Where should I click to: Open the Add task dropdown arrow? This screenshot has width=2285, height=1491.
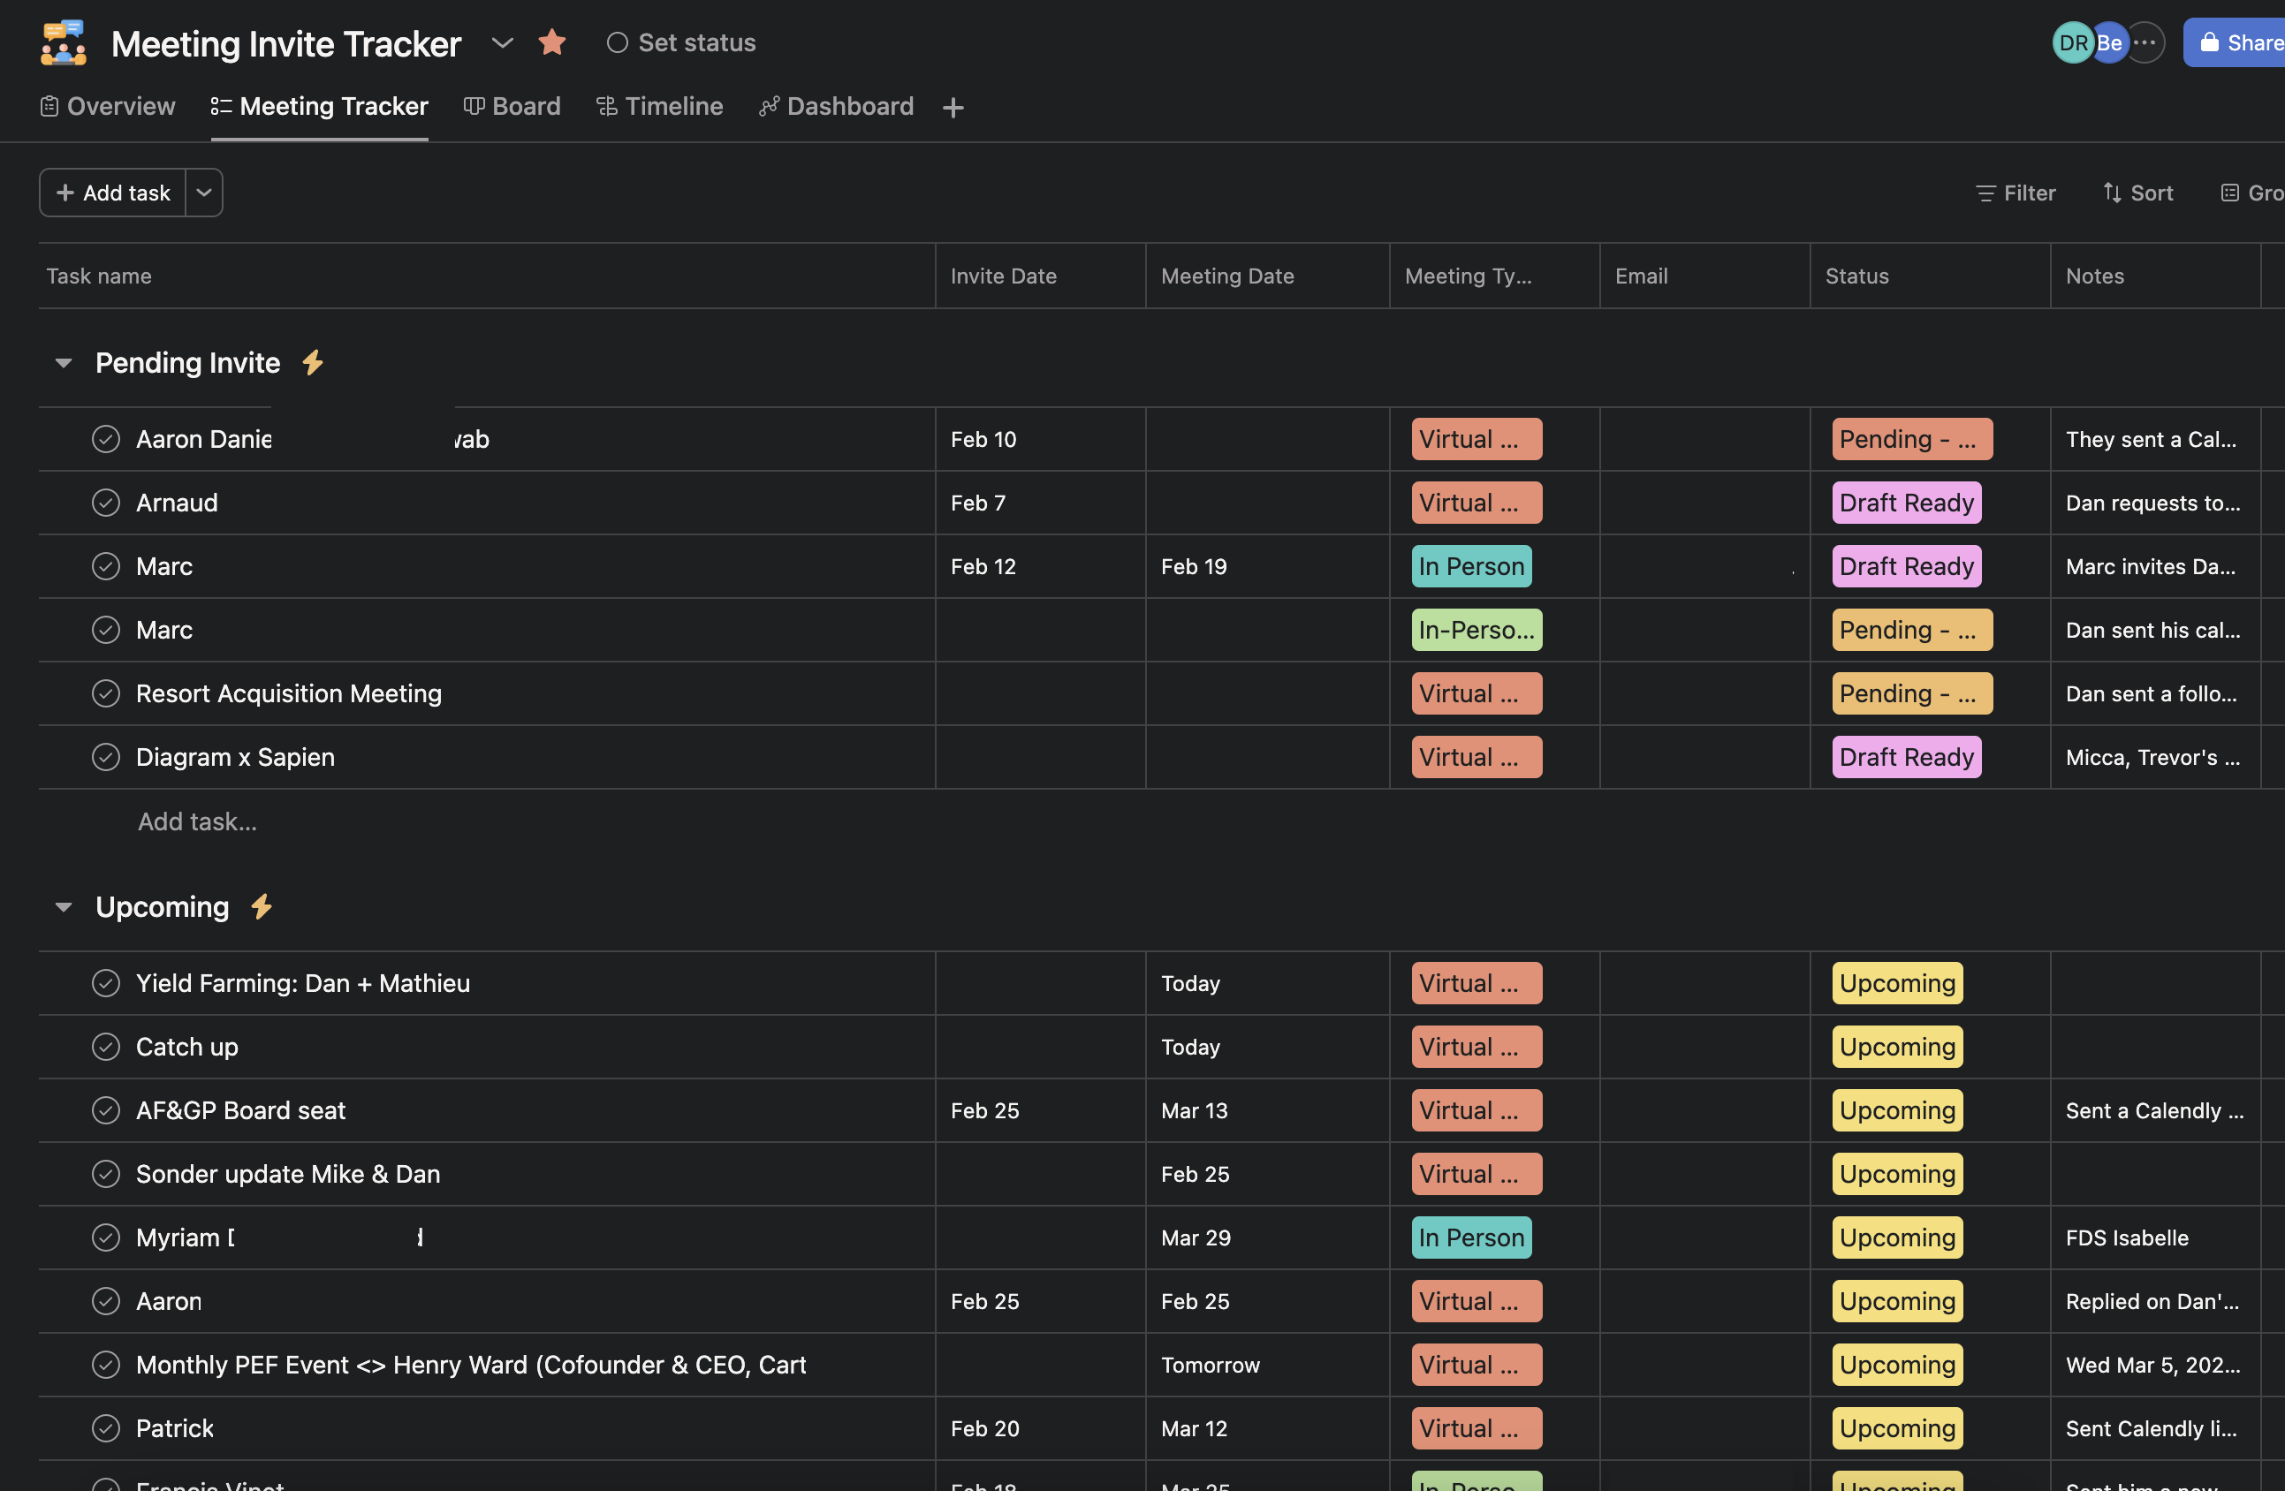(x=203, y=193)
